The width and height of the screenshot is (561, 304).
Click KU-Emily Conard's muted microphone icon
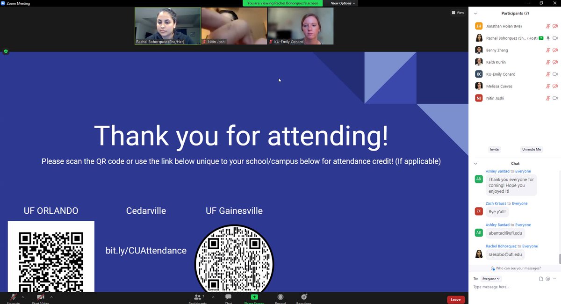pos(548,74)
